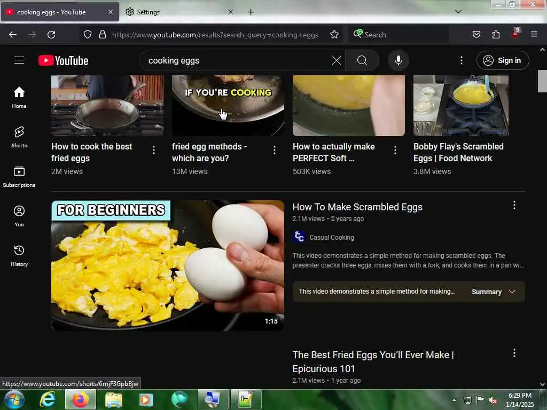547x410 pixels.
Task: Go back with browser back arrow
Action: tap(13, 35)
